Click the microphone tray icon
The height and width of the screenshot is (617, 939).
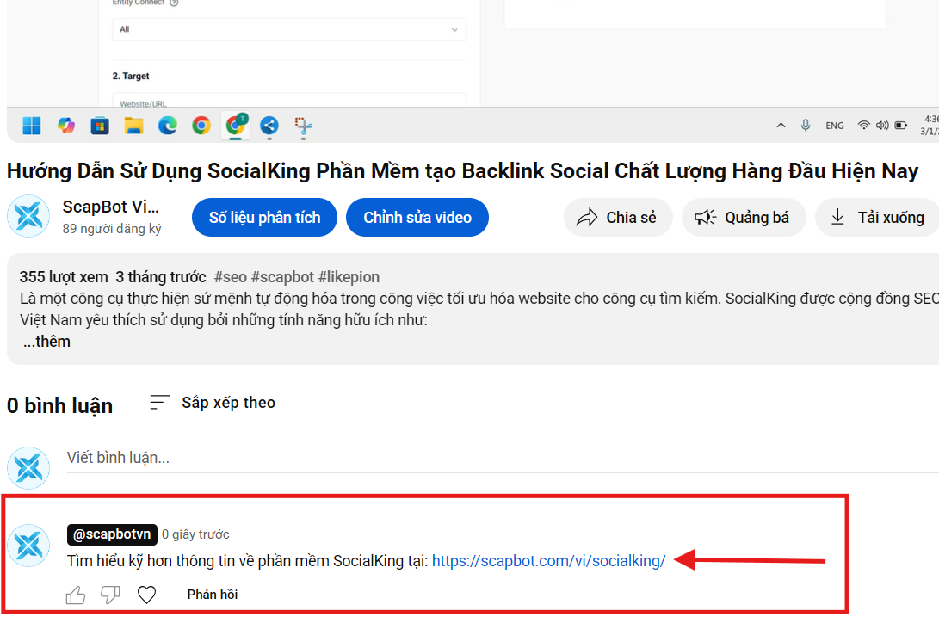806,125
